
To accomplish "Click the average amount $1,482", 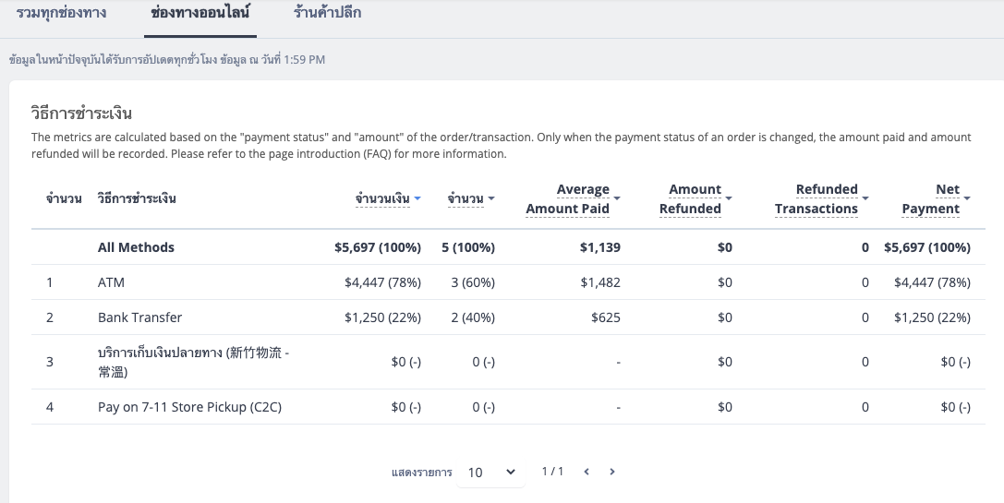I will tap(600, 282).
